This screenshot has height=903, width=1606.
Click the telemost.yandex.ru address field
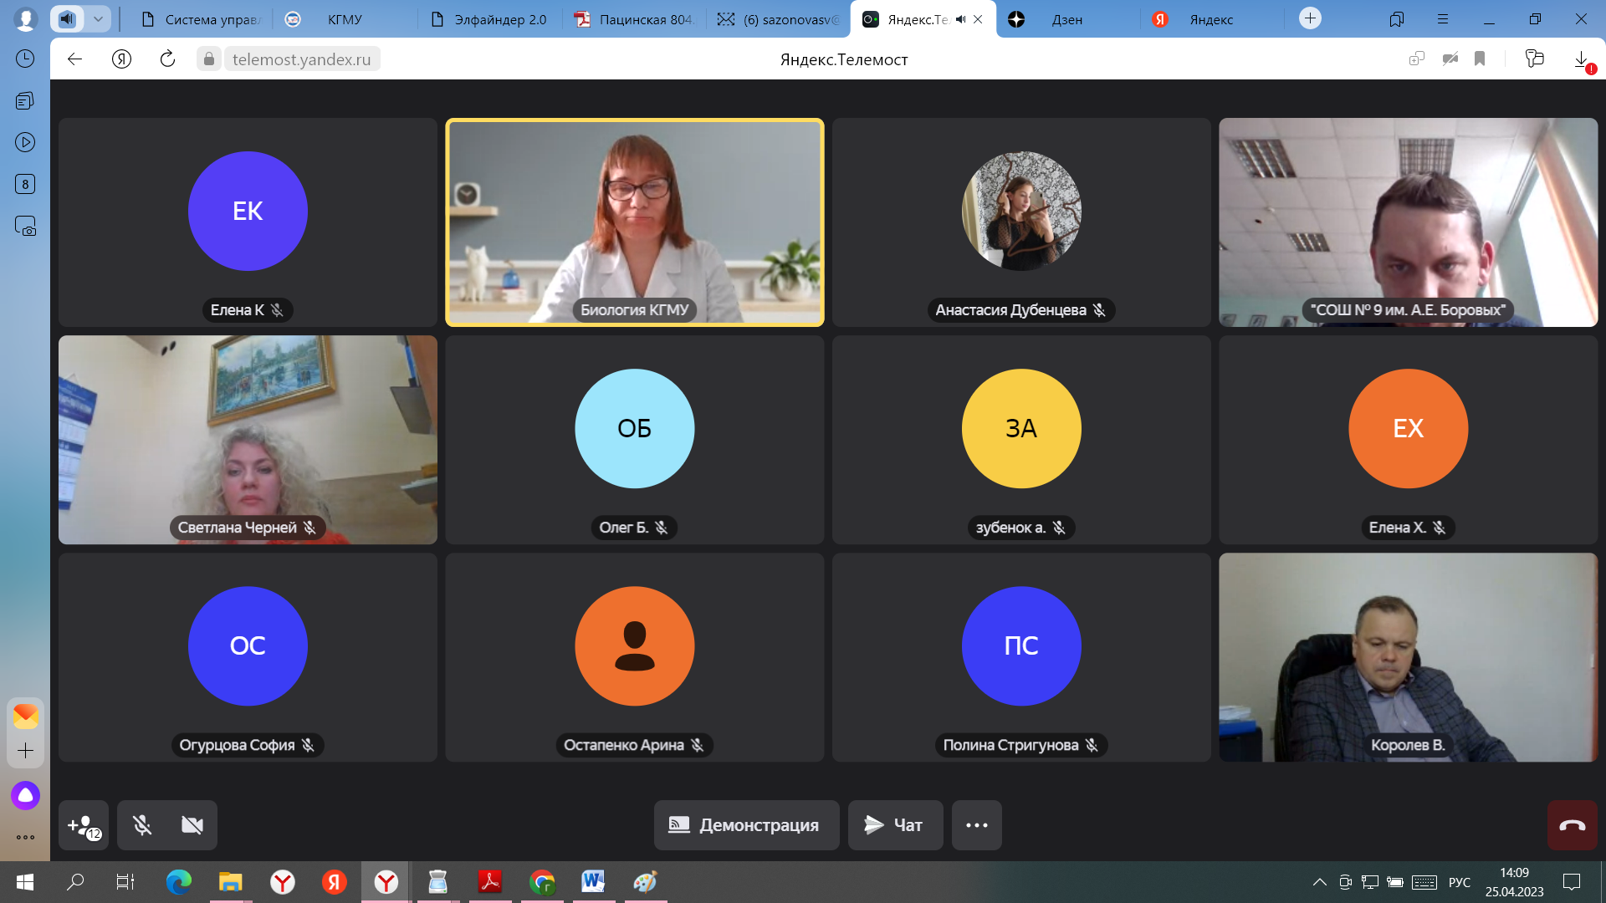click(x=301, y=59)
